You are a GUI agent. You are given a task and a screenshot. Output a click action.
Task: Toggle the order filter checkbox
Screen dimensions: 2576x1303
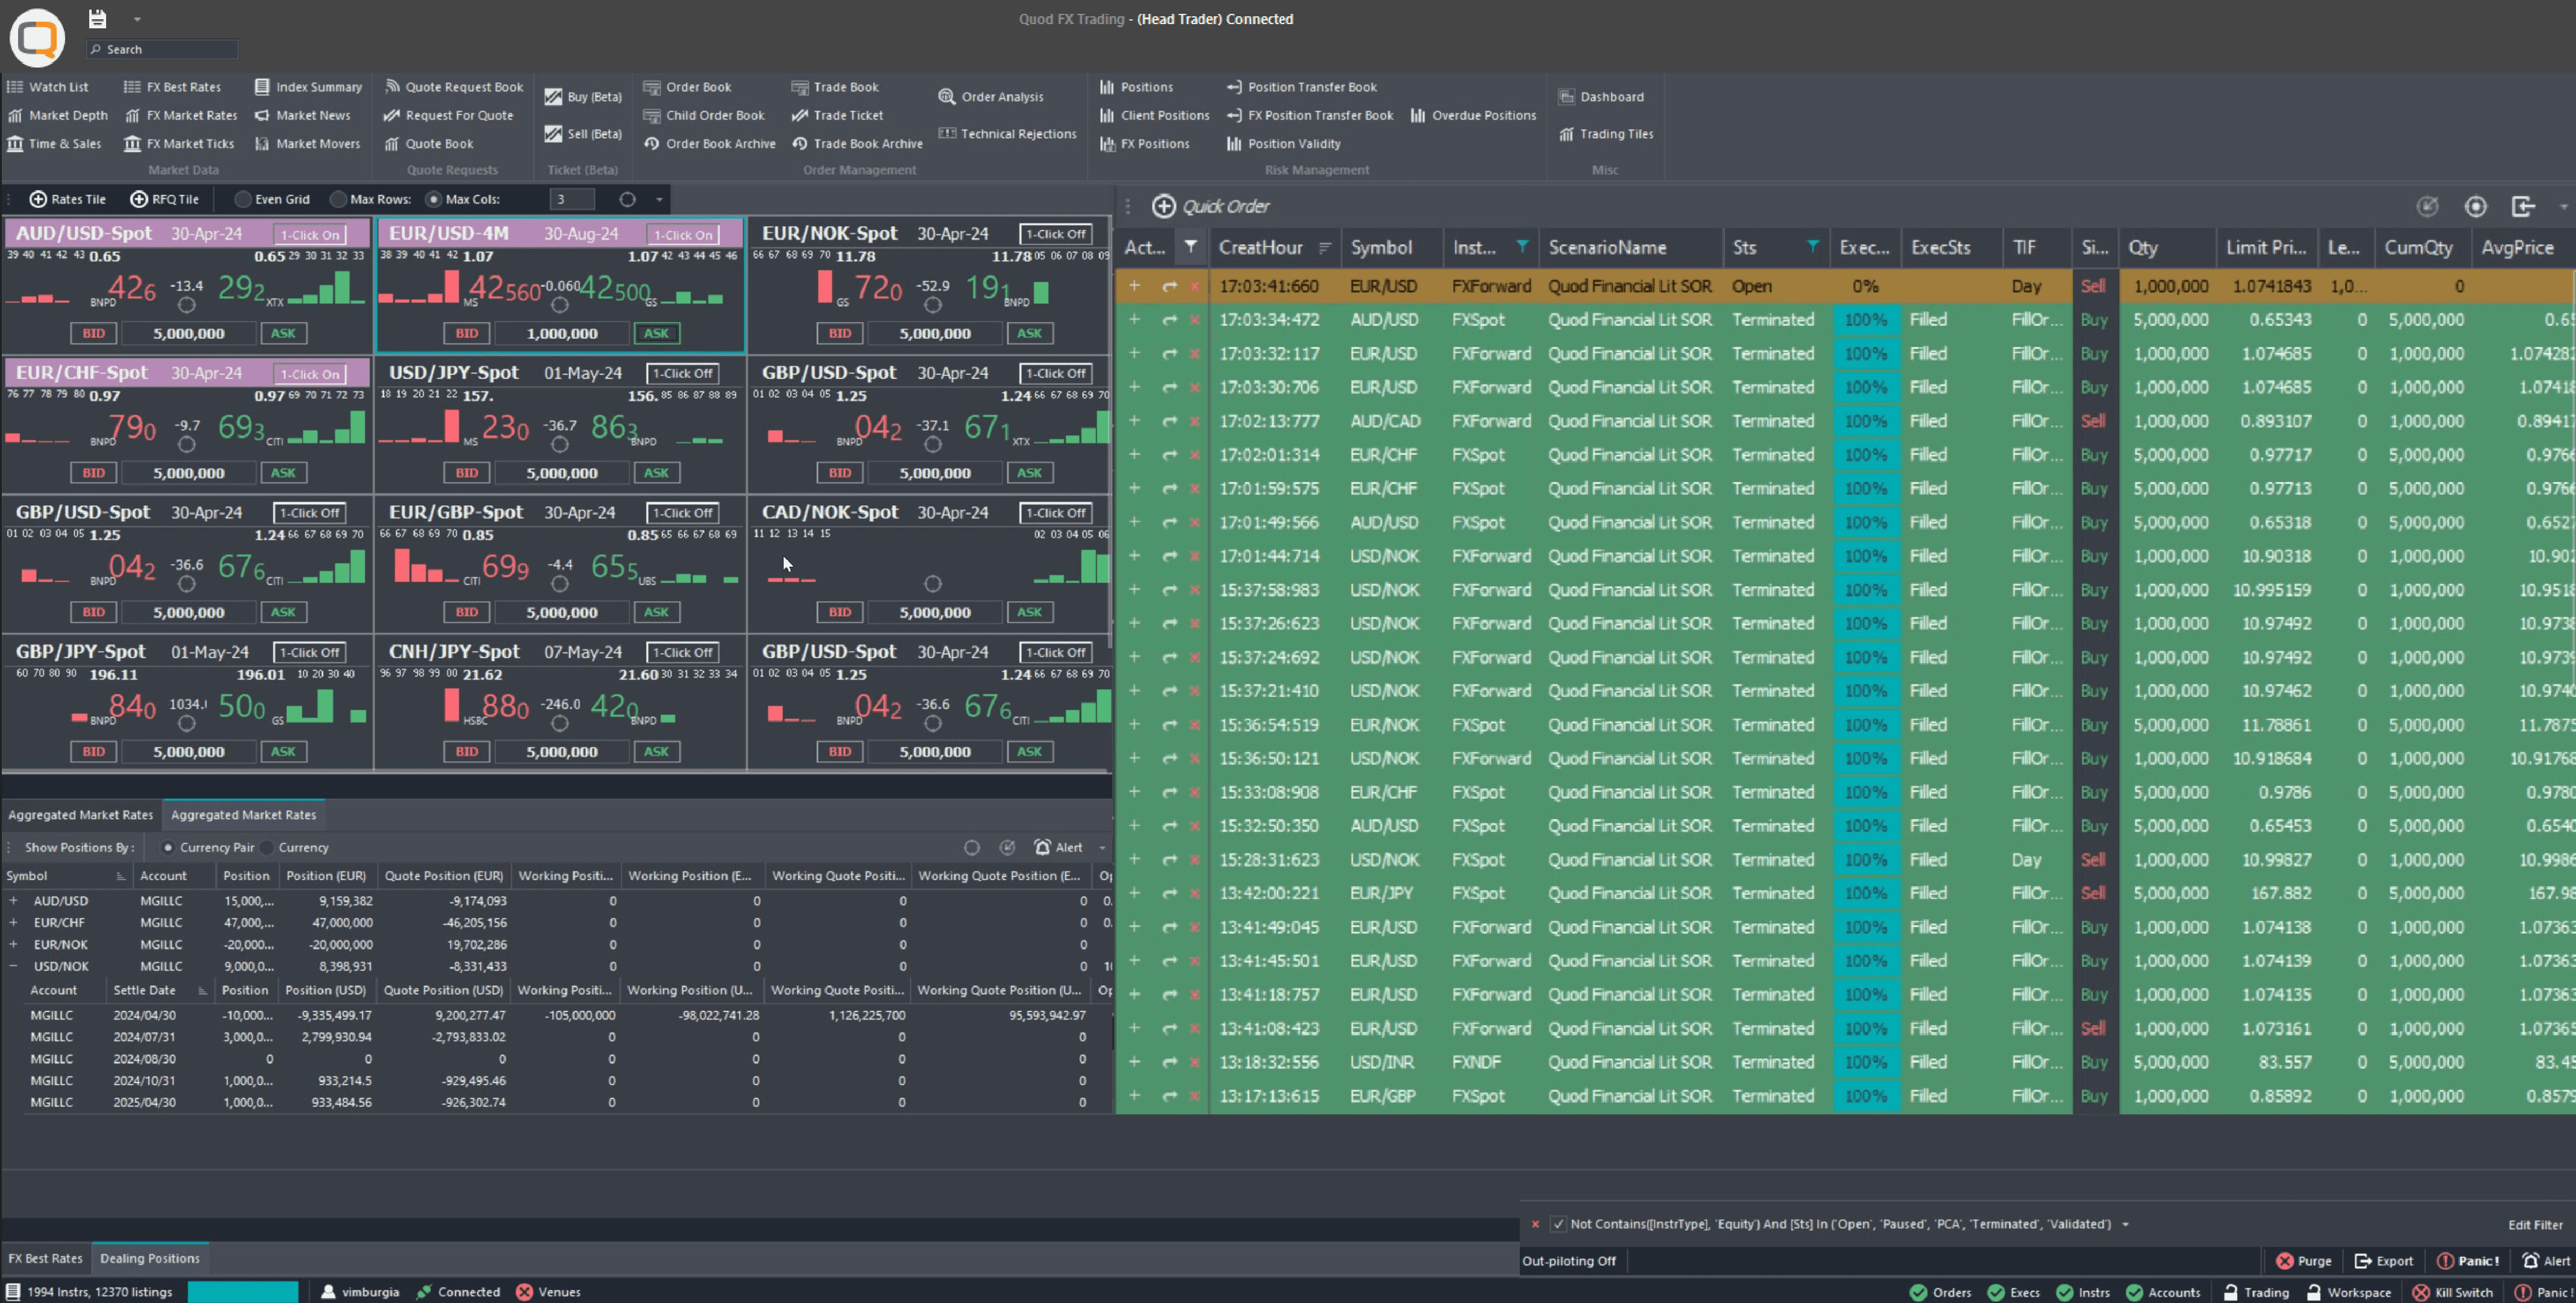coord(1558,1224)
